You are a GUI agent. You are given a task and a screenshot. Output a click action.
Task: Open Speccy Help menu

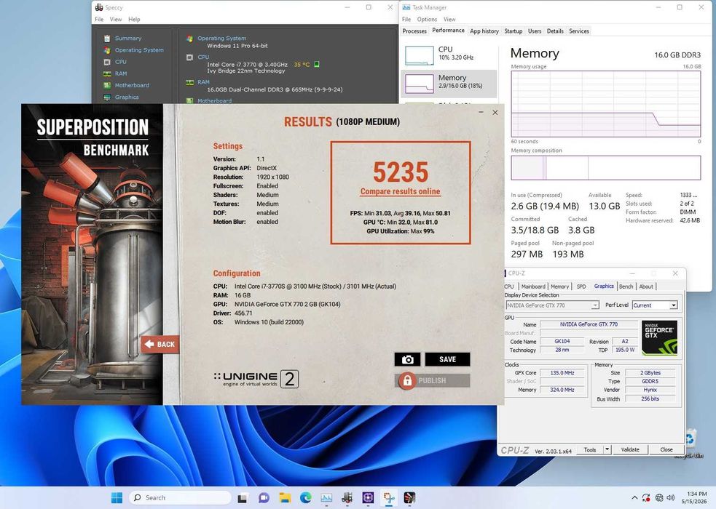point(134,19)
